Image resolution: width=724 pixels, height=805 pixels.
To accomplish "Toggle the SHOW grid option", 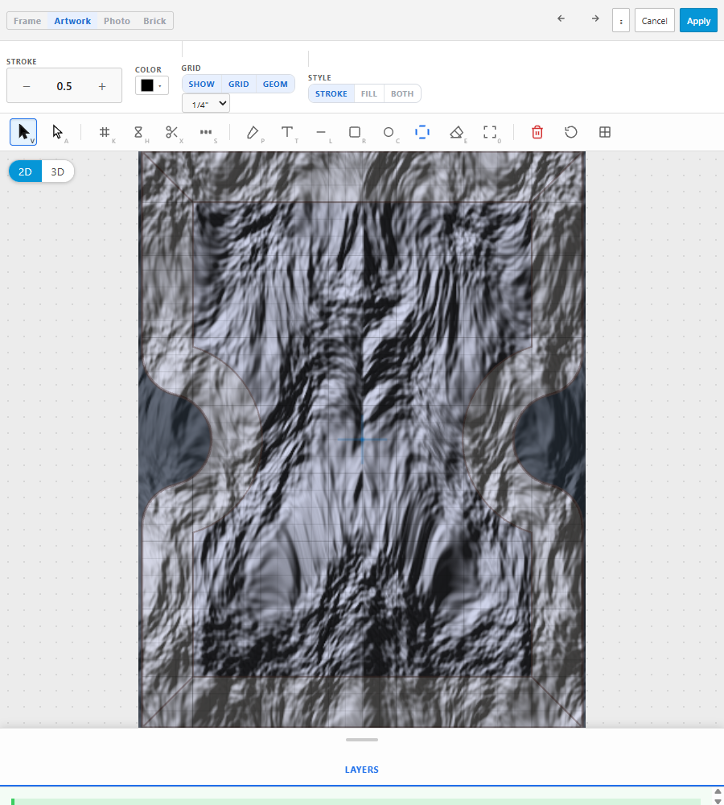I will 201,85.
